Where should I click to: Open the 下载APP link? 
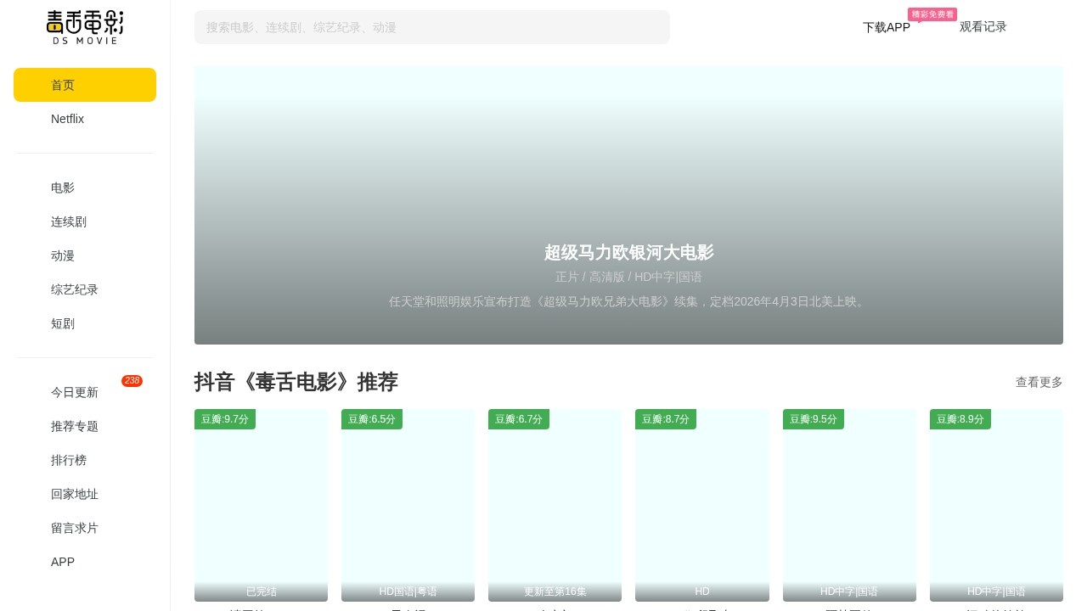[886, 27]
